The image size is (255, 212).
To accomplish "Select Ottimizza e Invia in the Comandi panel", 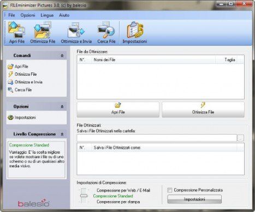I will [25, 82].
